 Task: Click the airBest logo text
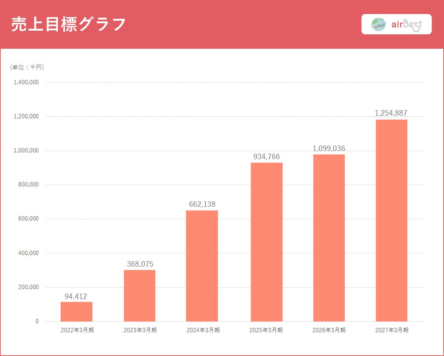407,25
